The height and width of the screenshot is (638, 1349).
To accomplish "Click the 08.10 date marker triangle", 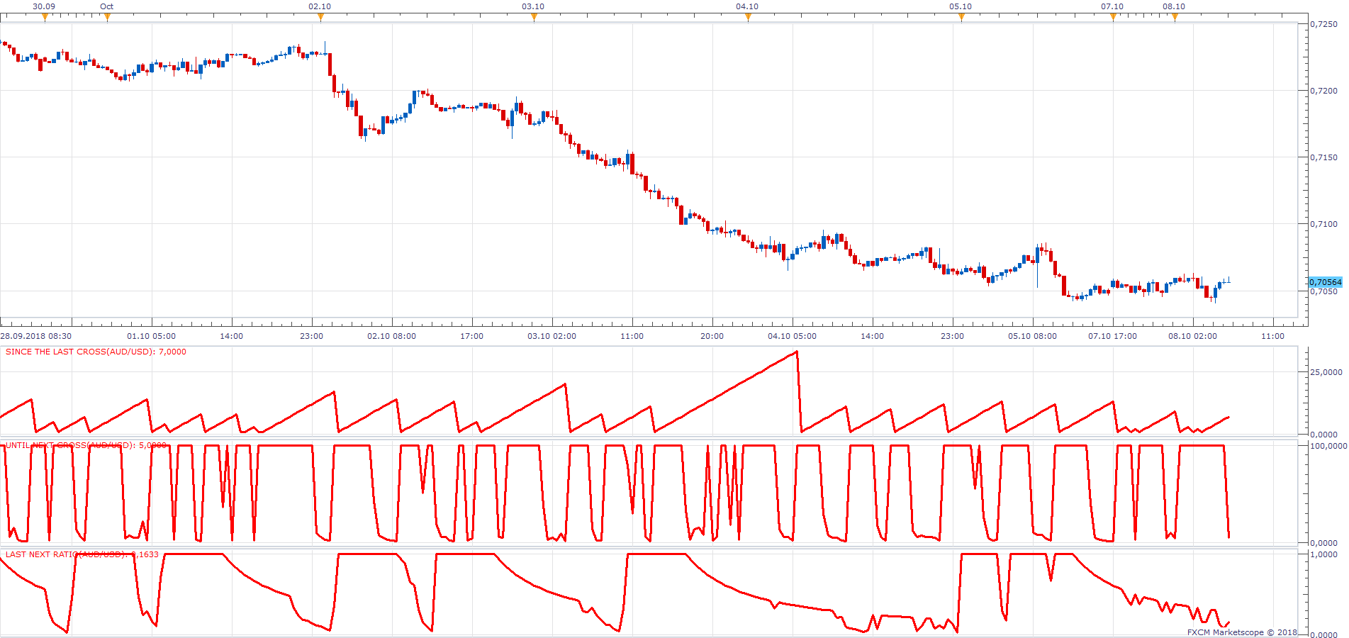I will click(x=1175, y=18).
